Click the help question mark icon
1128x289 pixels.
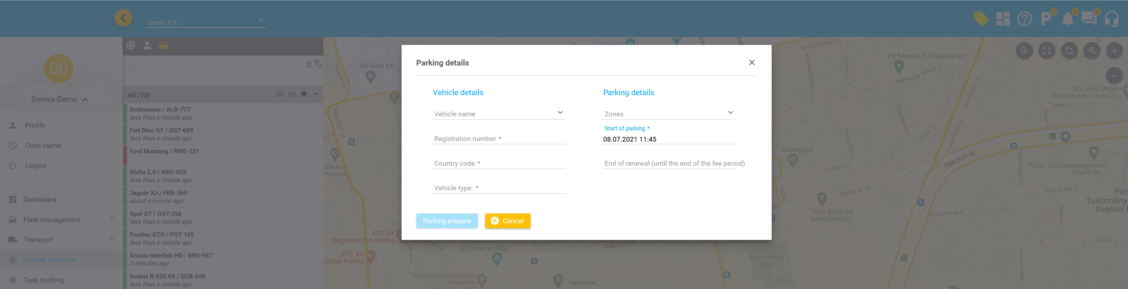pyautogui.click(x=1024, y=19)
